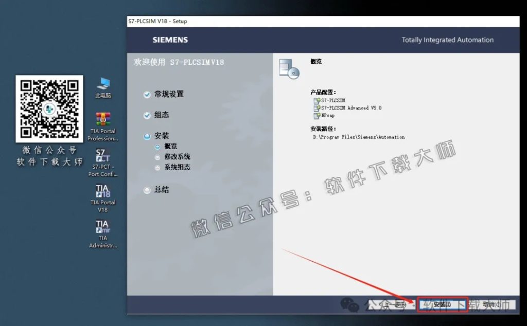Click the green checkmark next to 常规设置

(147, 94)
